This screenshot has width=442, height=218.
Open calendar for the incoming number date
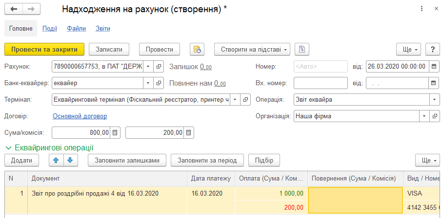(434, 83)
